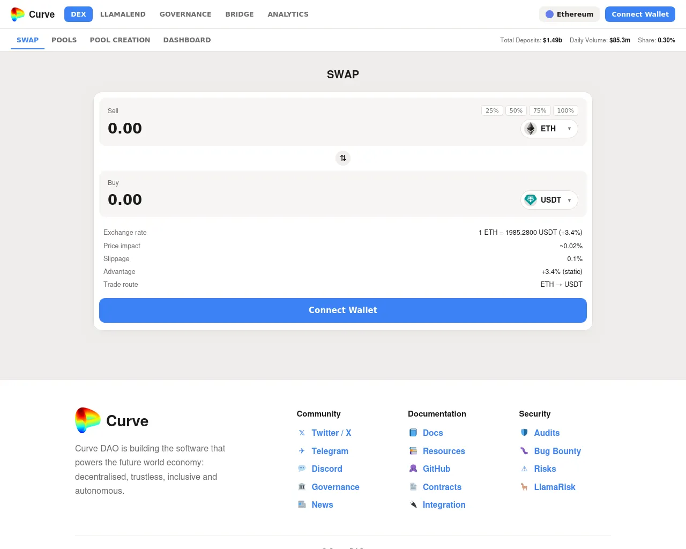
Task: Click the plug icon beside Integration
Action: (x=413, y=505)
